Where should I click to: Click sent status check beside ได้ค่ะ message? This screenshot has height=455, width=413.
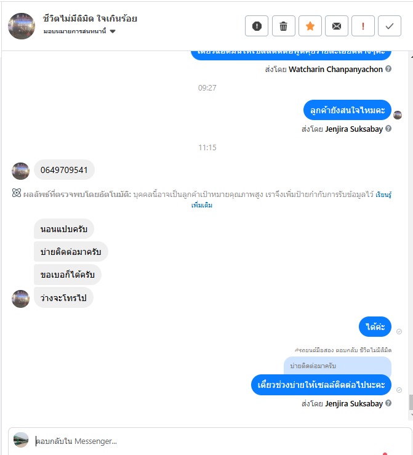399,331
